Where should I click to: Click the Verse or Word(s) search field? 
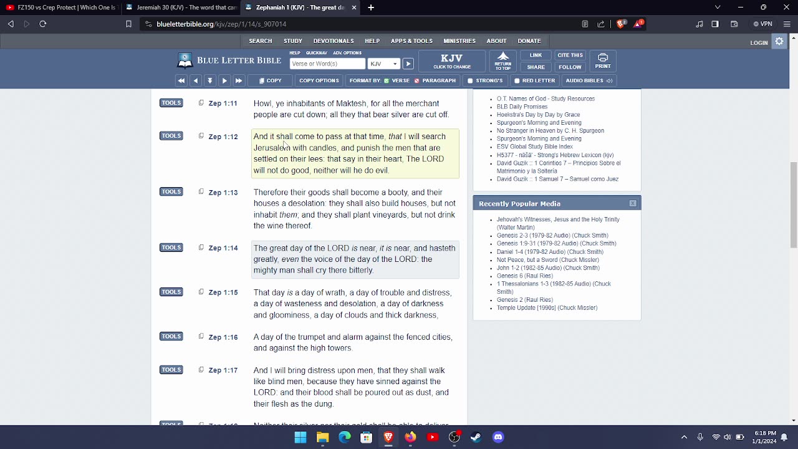pyautogui.click(x=327, y=64)
